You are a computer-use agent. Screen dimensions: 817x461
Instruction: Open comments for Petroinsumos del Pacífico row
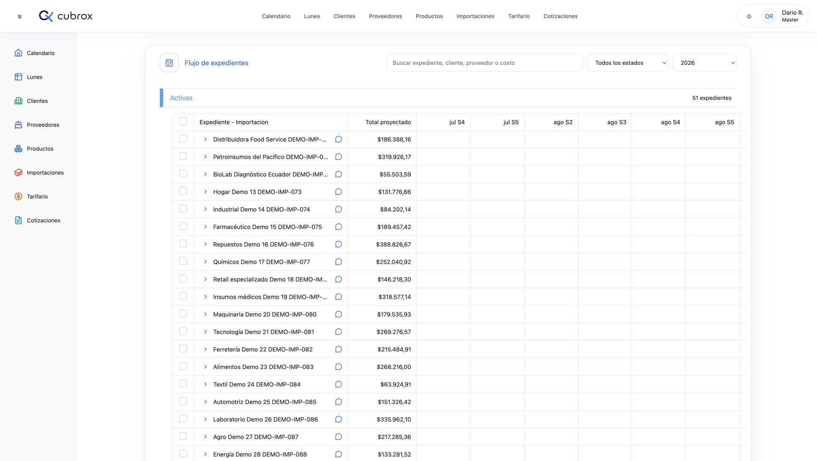[338, 157]
